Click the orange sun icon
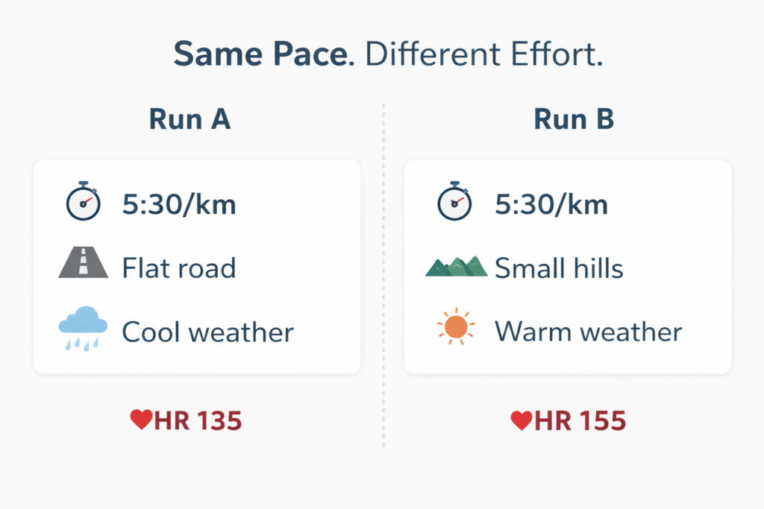The width and height of the screenshot is (764, 509). (x=455, y=328)
